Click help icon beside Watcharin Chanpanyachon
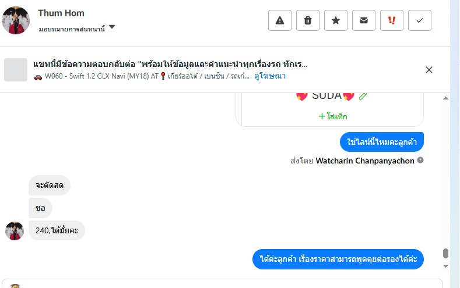460x288 pixels. 420,160
